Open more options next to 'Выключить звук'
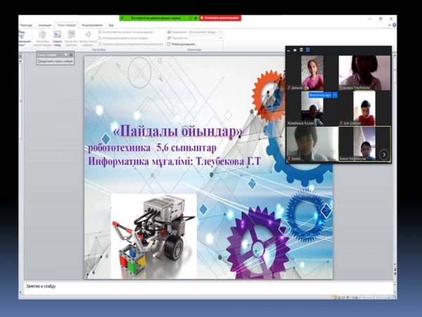 click(334, 94)
